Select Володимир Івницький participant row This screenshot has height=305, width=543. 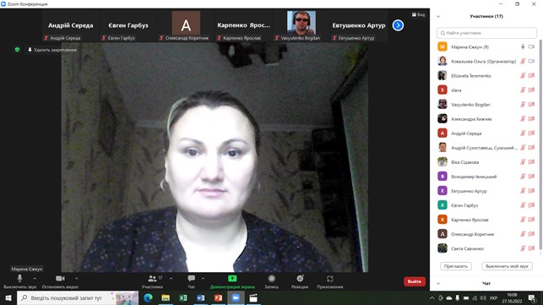coord(486,177)
